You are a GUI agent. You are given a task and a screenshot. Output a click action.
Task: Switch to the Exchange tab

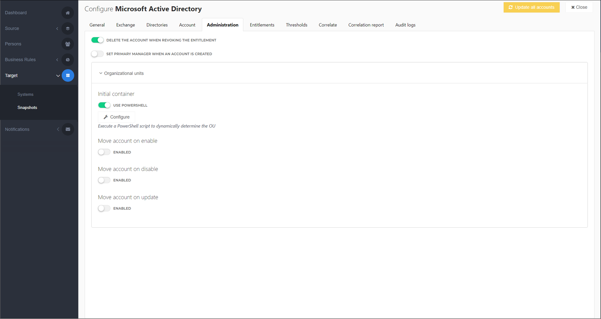click(126, 25)
